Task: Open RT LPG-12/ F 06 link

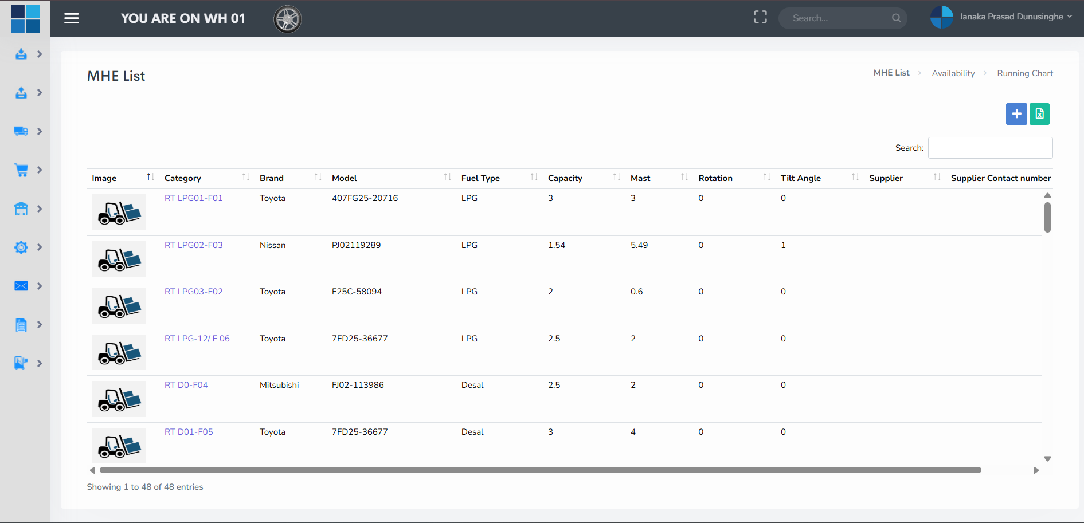Action: pos(197,339)
